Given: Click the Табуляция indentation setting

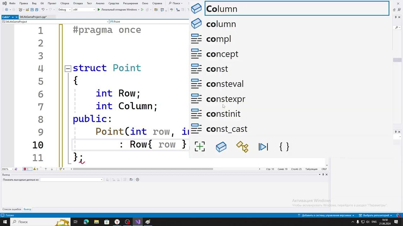Looking at the screenshot, I should (x=311, y=169).
